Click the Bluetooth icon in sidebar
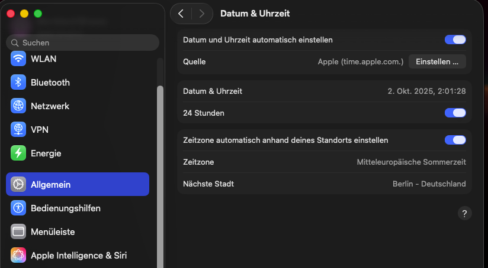Screen dimensions: 488x268 (x=18, y=83)
